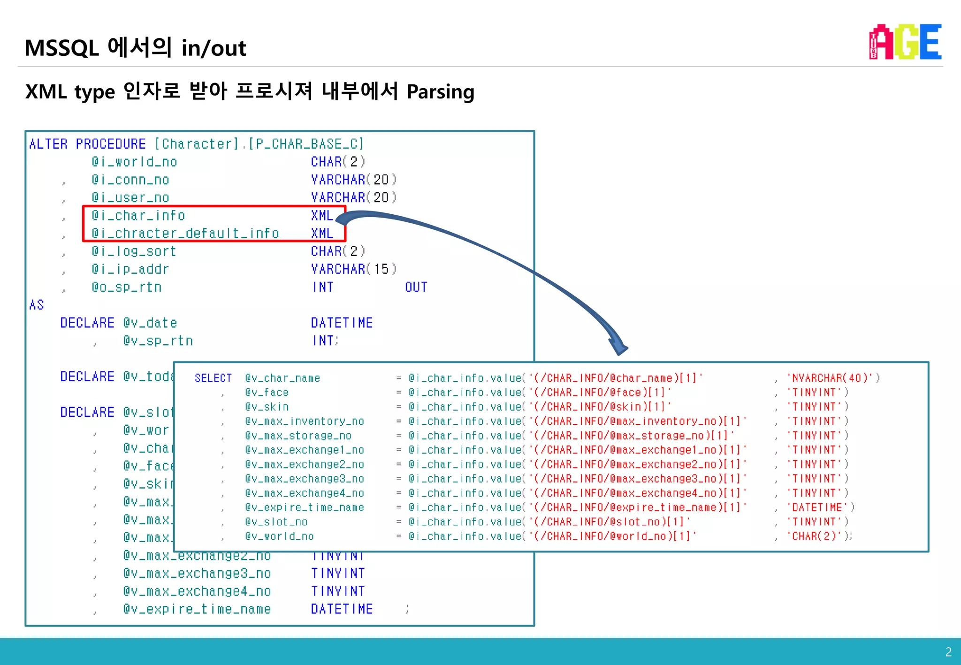Click the @v_world_no line in SELECT
Viewport: 961px width, 665px height.
point(279,536)
